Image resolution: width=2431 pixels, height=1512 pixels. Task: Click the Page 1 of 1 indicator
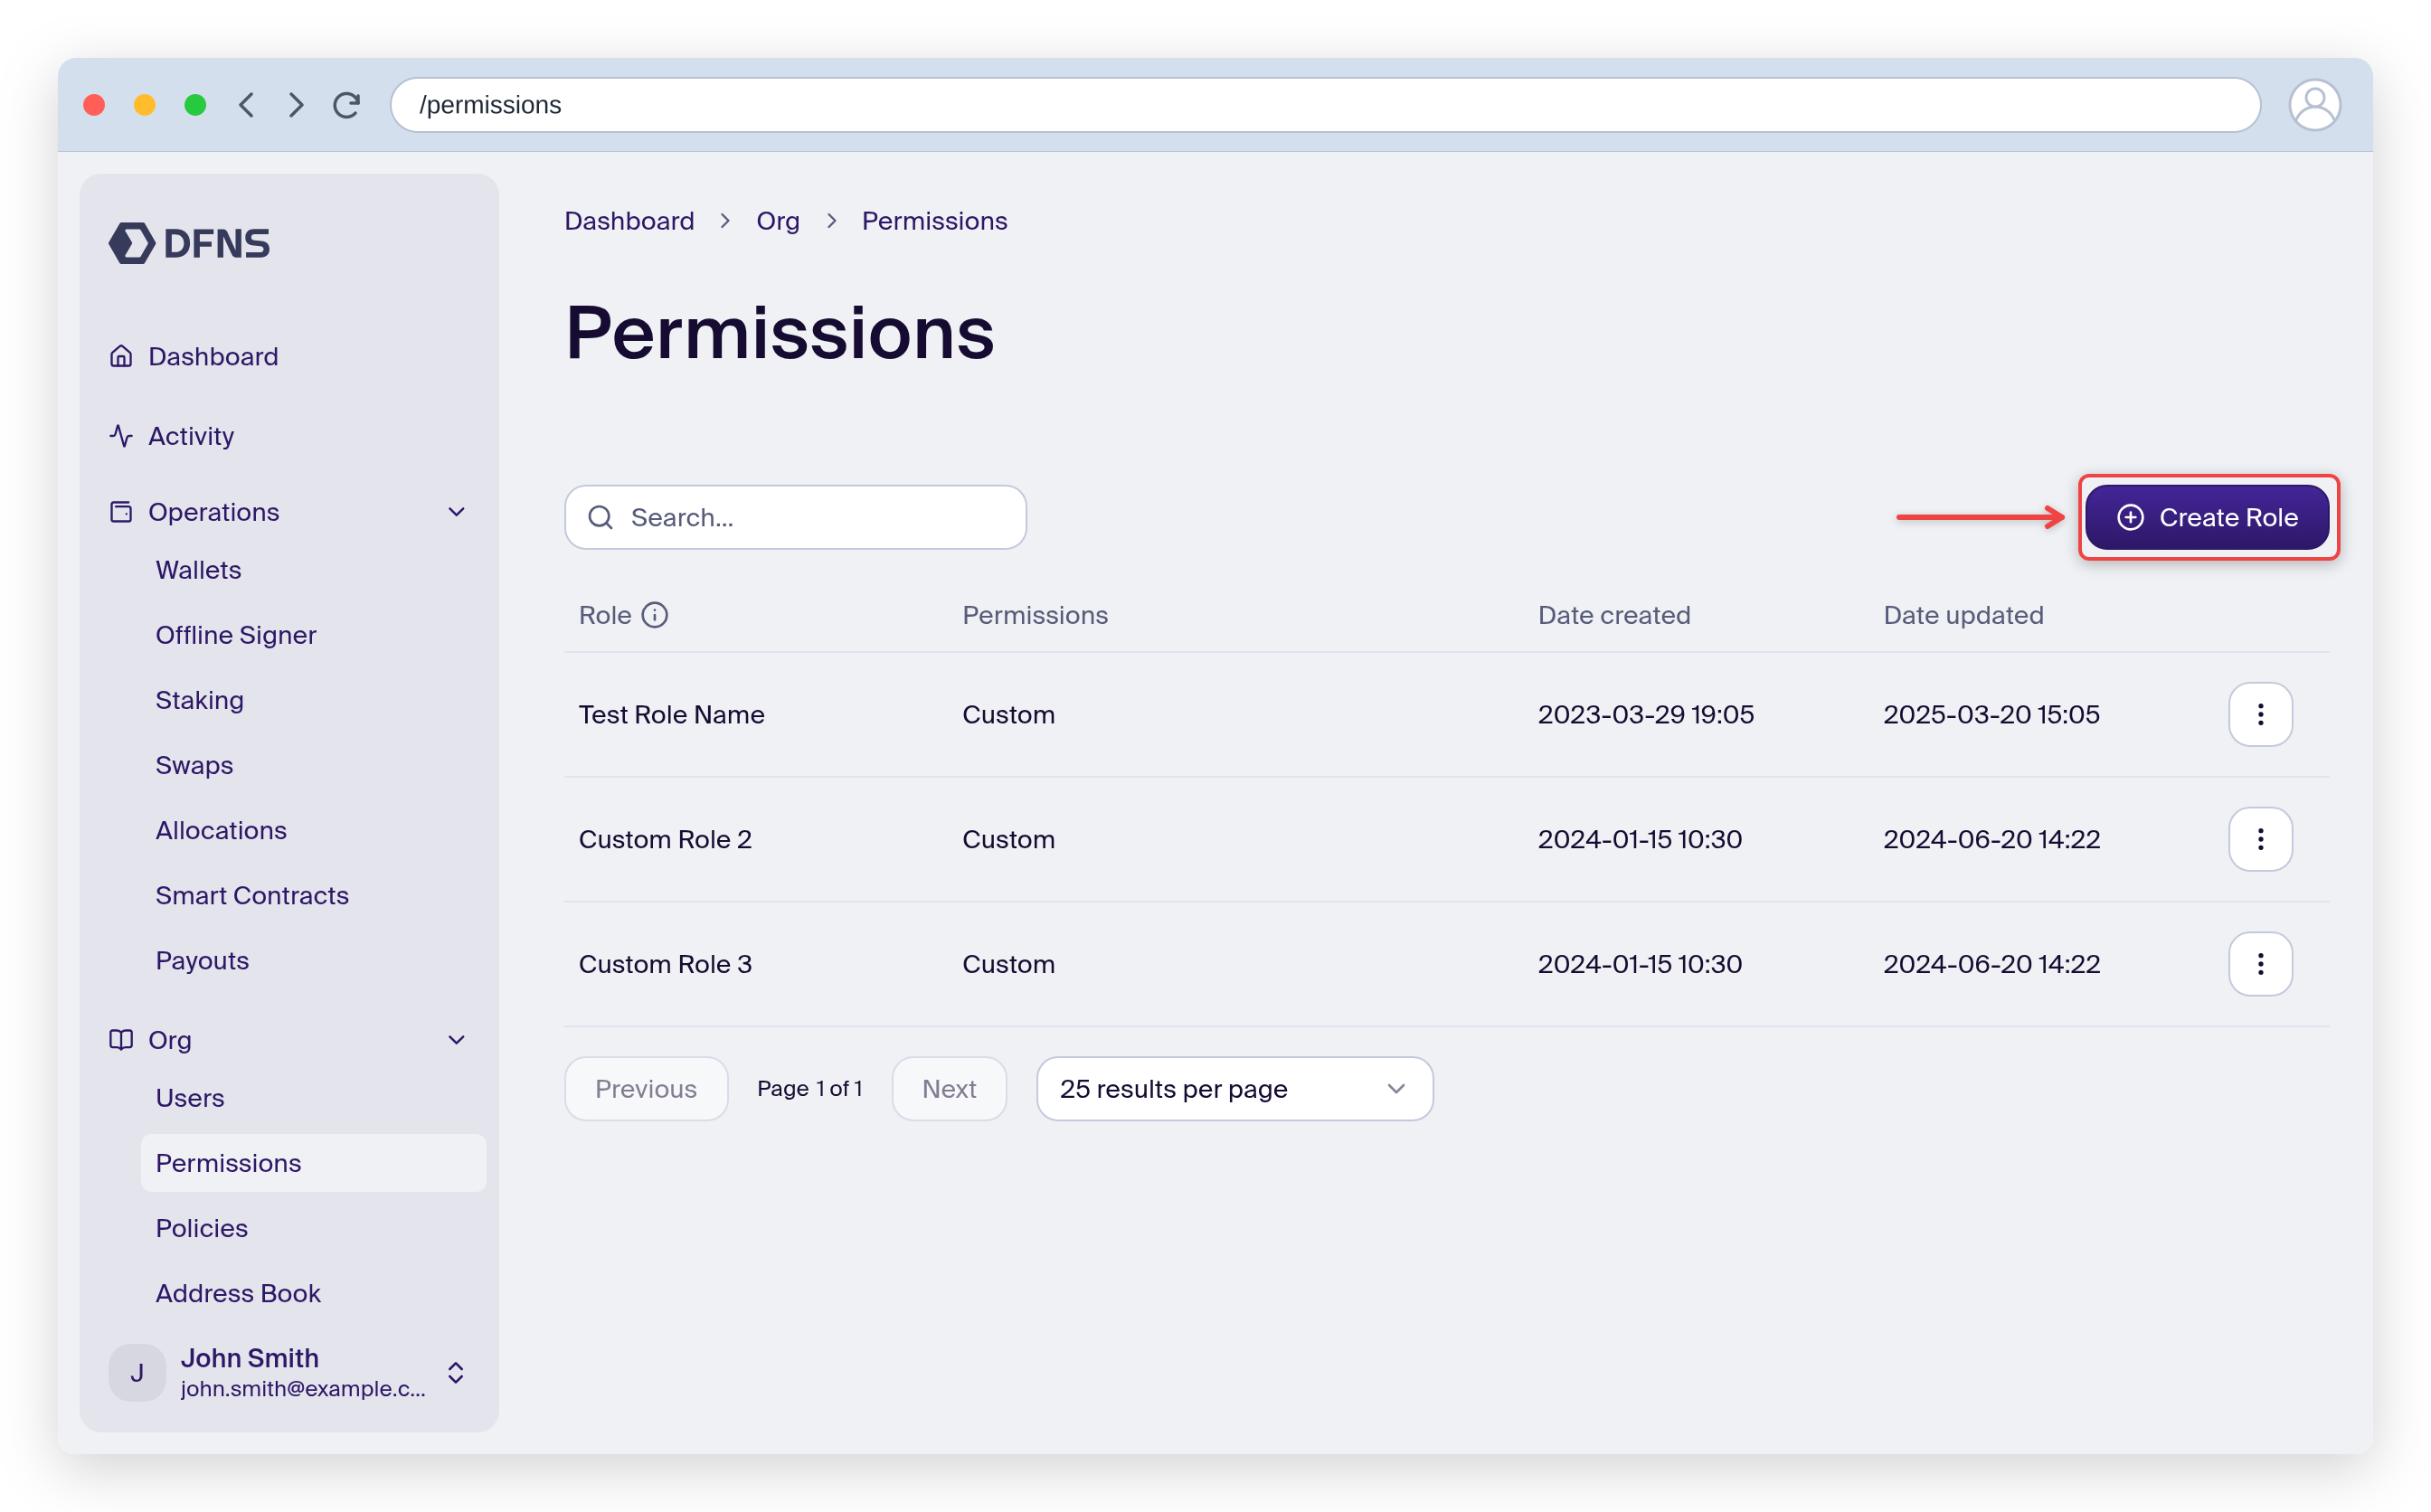(x=810, y=1089)
